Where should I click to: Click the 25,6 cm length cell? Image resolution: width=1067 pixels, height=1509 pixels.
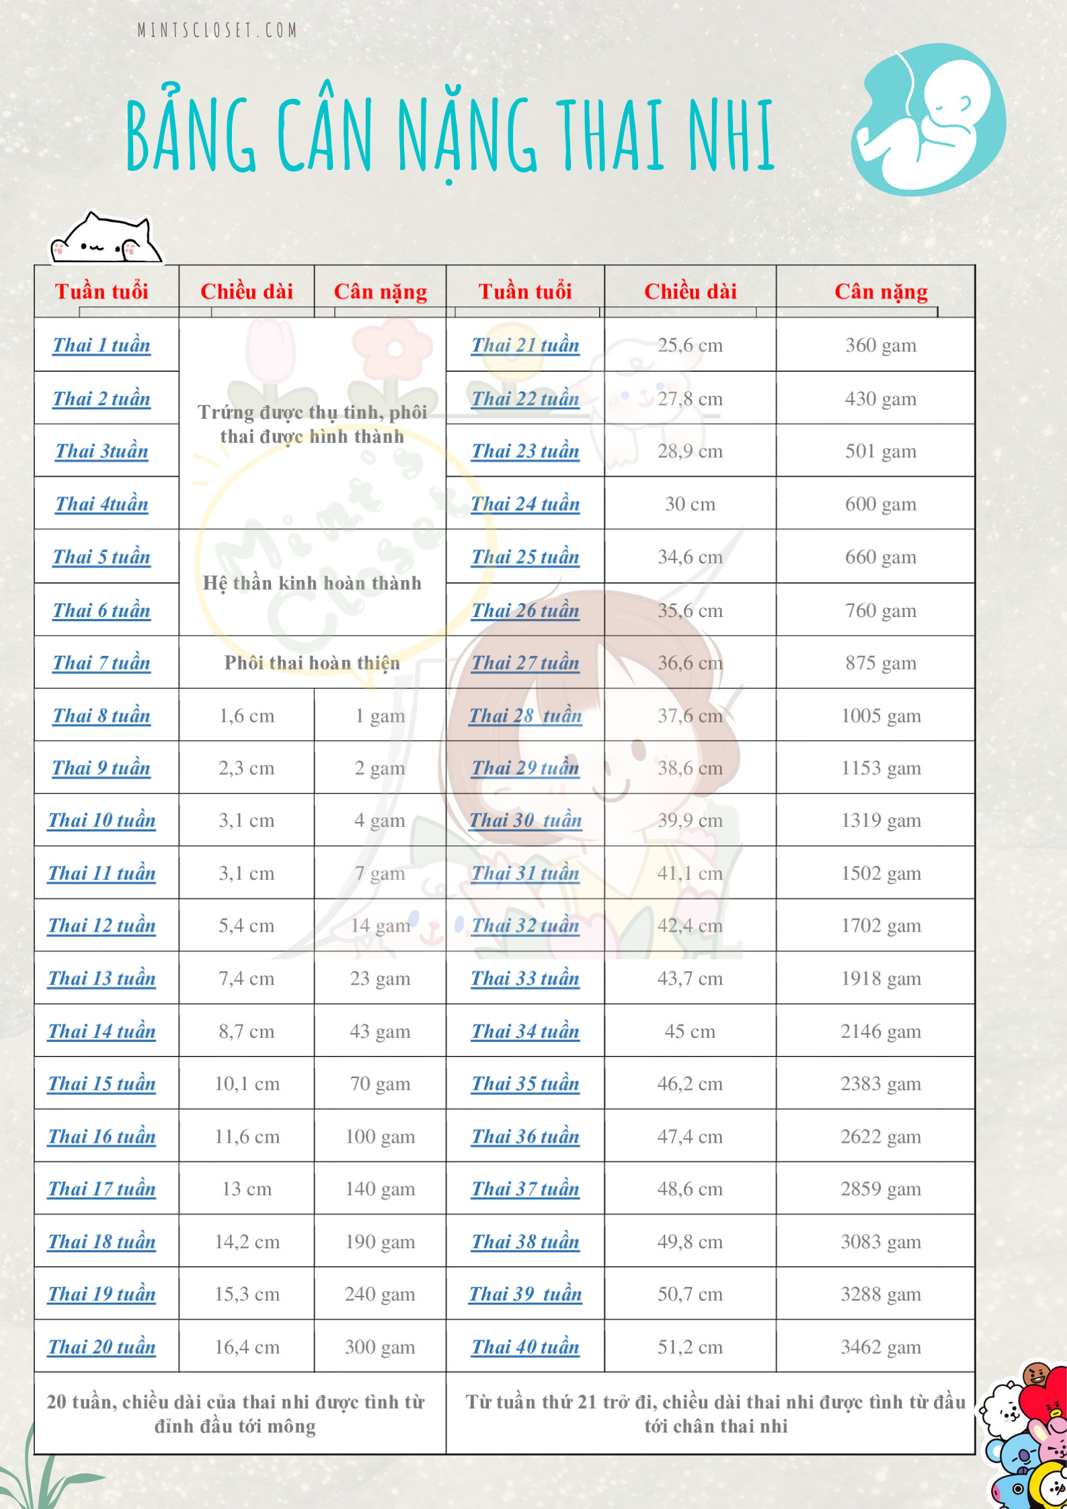[690, 345]
